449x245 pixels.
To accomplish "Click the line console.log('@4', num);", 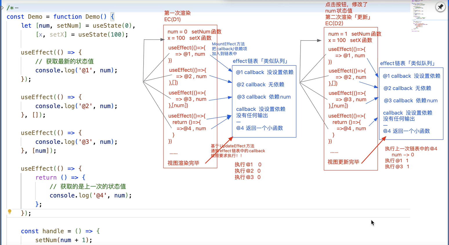I will tap(90, 195).
